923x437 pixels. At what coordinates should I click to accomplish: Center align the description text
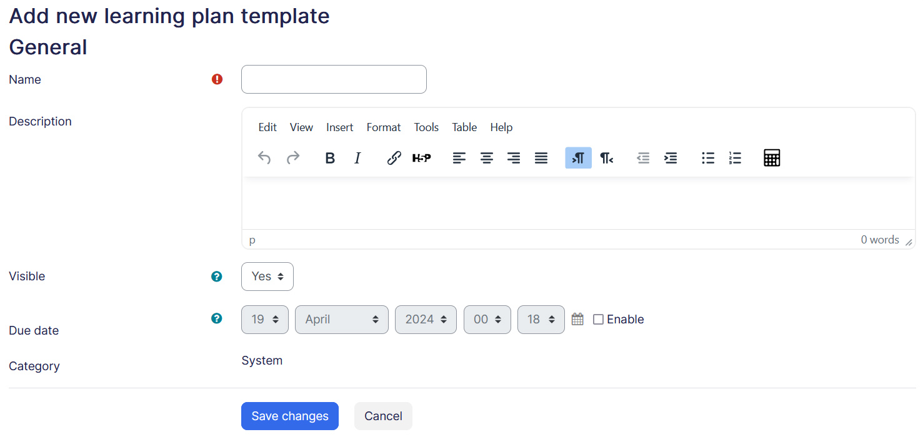[x=487, y=159]
